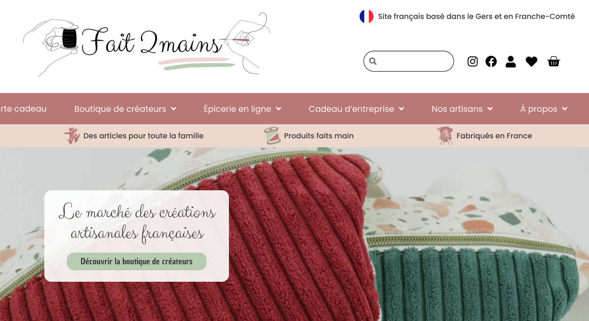Click the thread spool icon near Produits faits main

272,136
